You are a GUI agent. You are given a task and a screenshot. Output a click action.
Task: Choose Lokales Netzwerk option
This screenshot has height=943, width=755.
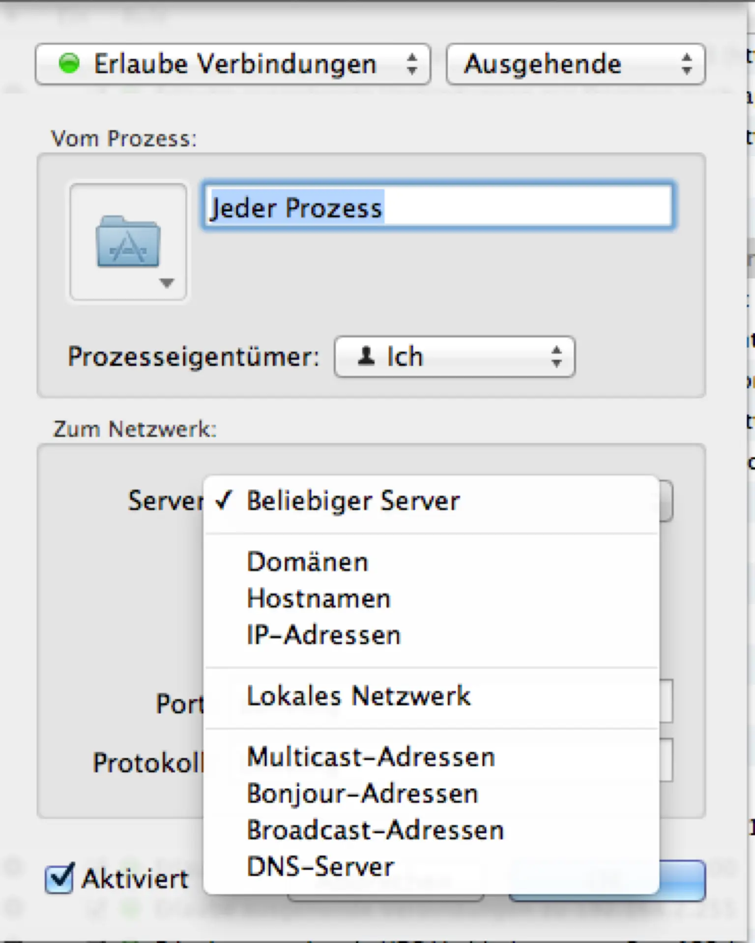pos(358,696)
